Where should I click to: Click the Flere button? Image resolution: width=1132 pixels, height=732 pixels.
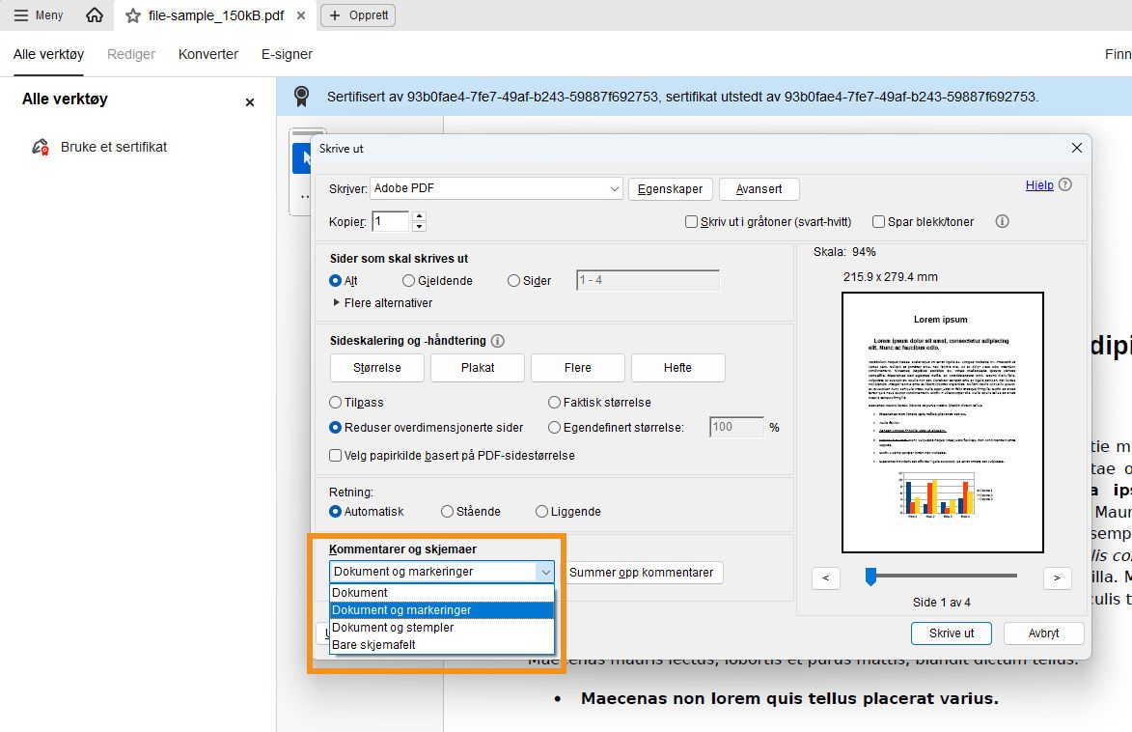point(577,368)
